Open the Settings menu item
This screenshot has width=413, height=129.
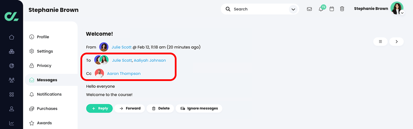pos(45,51)
